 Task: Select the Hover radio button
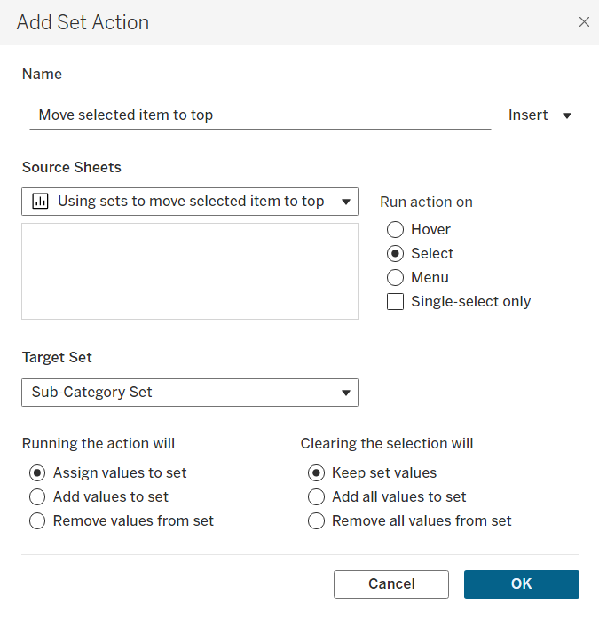396,230
